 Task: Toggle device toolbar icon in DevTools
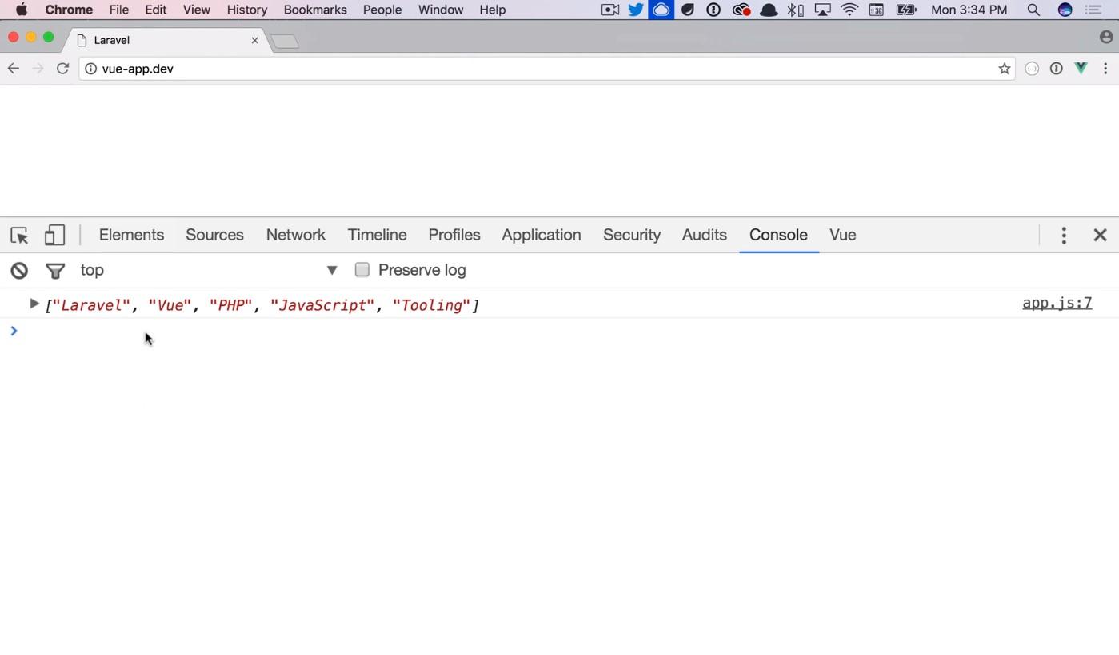(x=54, y=235)
